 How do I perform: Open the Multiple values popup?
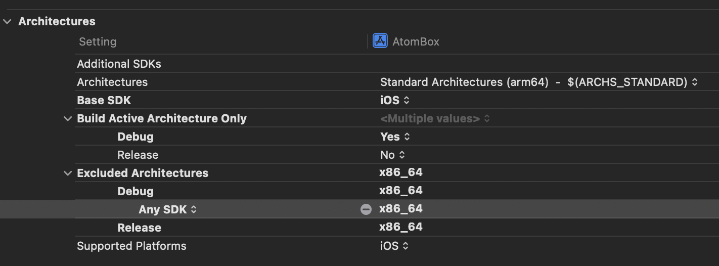click(x=435, y=118)
